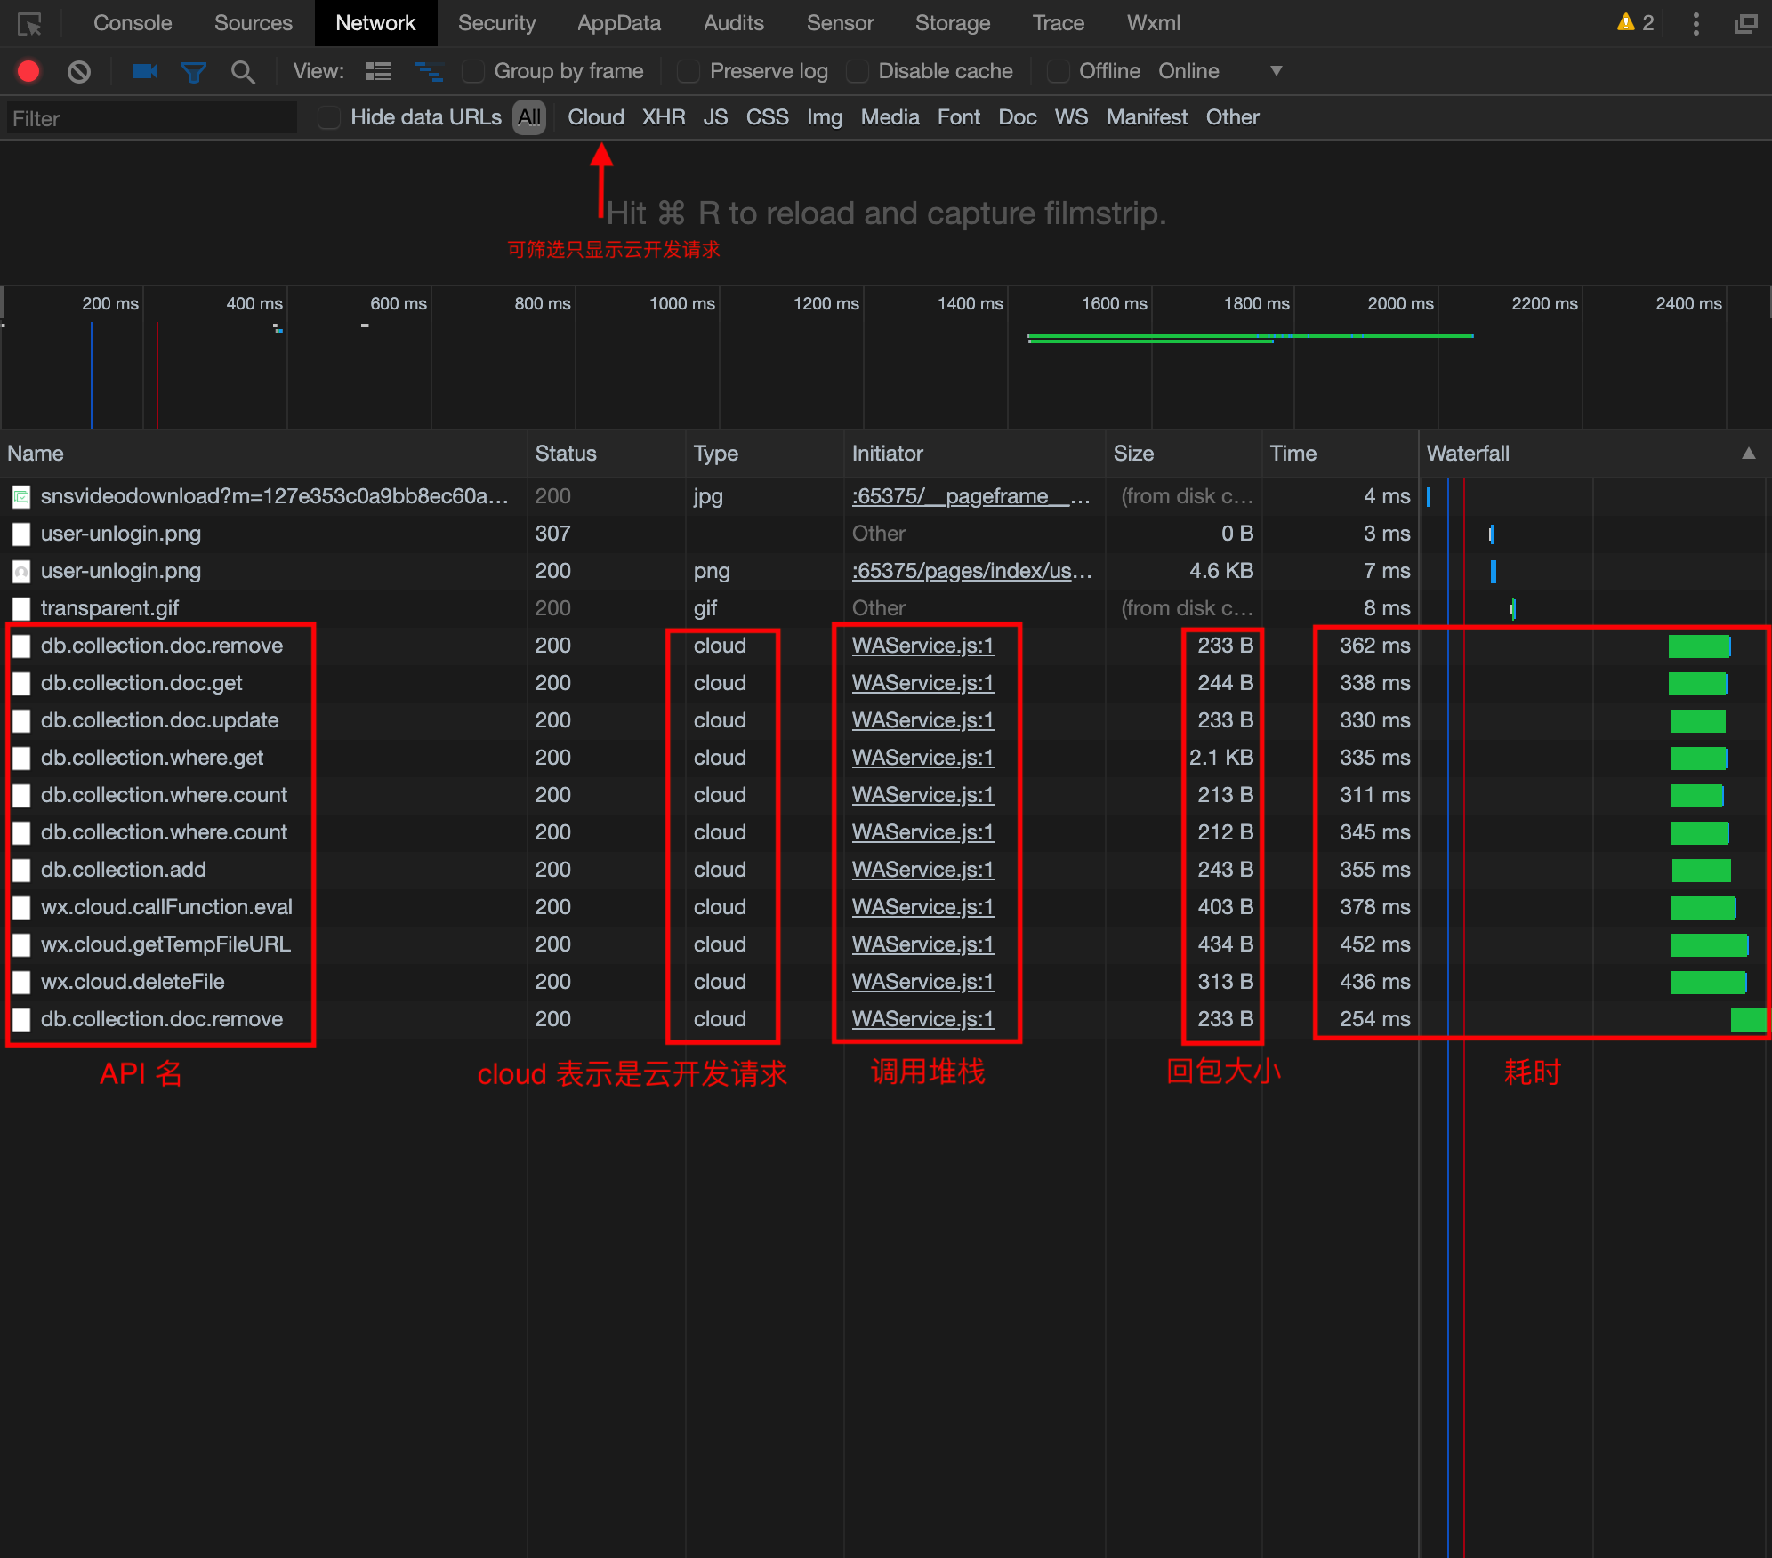Image resolution: width=1772 pixels, height=1558 pixels.
Task: Tick the Disable cache checkbox
Action: point(858,71)
